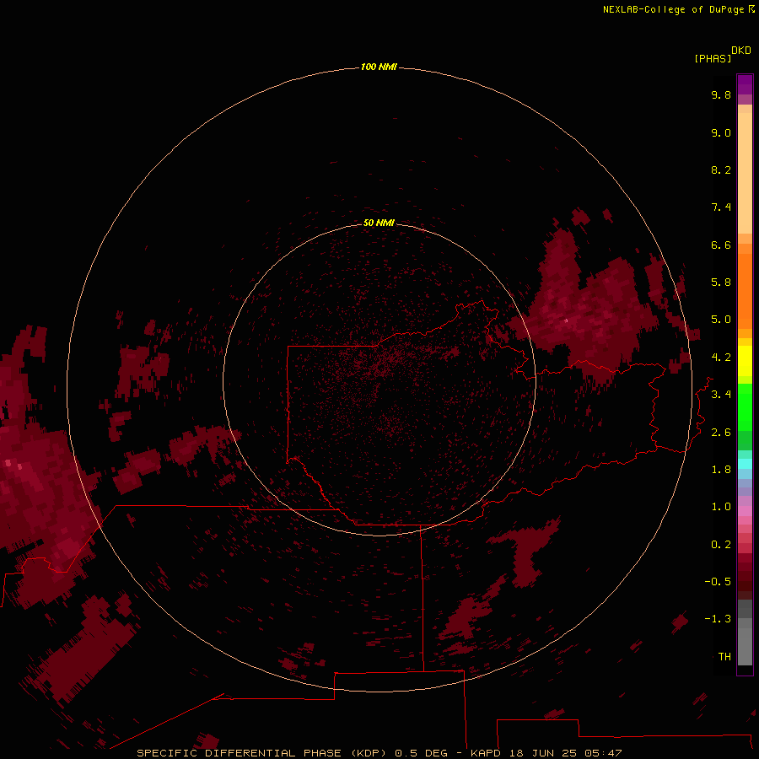
Task: Click the 50 NMI range ring label
Action: click(x=379, y=223)
